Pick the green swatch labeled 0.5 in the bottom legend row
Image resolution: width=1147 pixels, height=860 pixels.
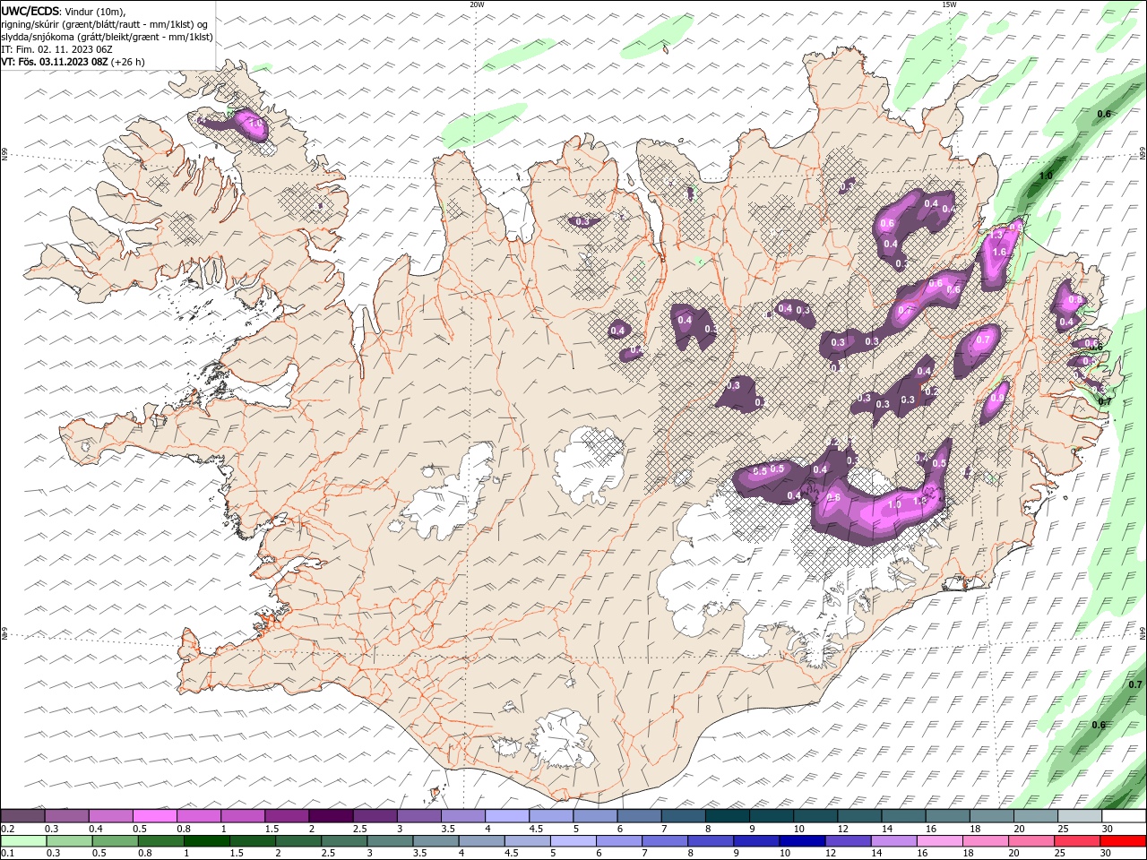(x=115, y=841)
